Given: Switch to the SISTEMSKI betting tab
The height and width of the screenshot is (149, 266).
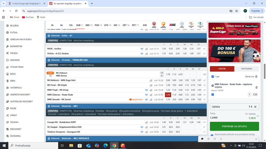Looking at the screenshot, I should click(x=246, y=69).
